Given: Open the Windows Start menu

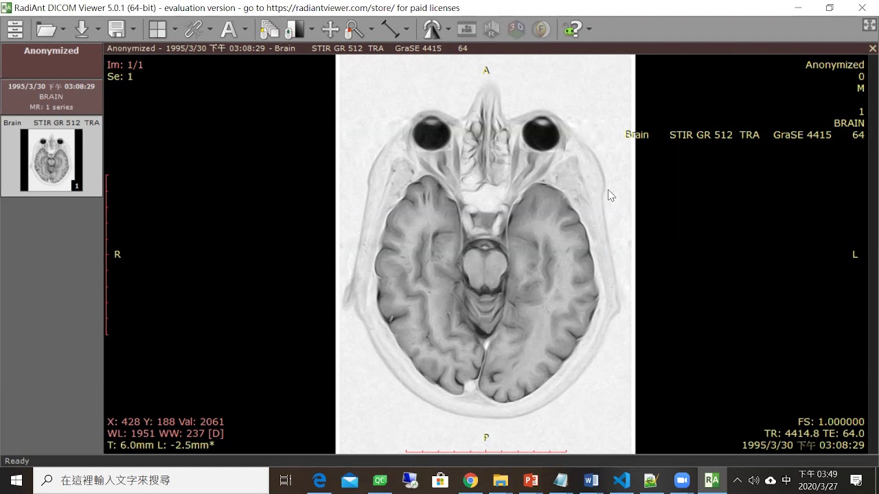Looking at the screenshot, I should pyautogui.click(x=16, y=480).
